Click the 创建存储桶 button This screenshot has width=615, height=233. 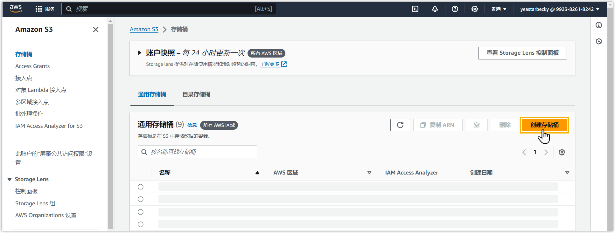click(x=544, y=125)
